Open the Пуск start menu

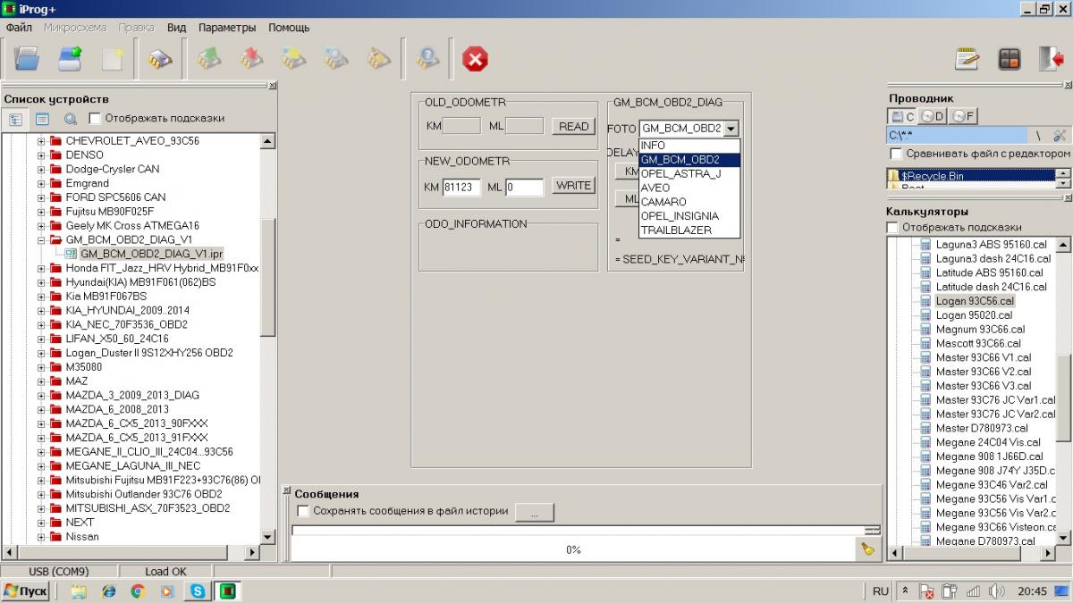pos(25,590)
